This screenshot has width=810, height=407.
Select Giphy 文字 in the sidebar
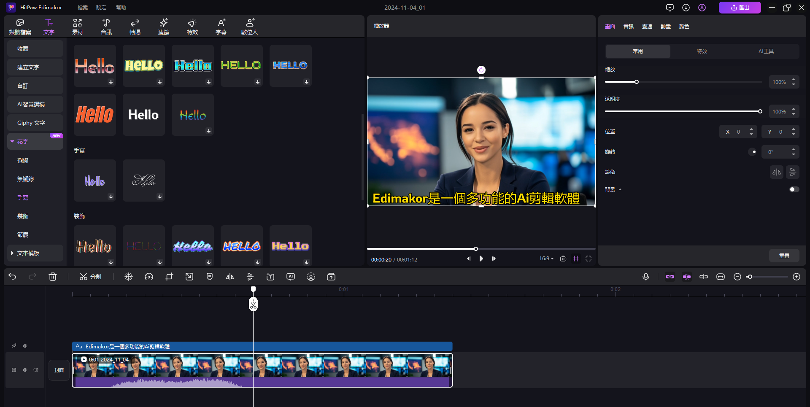click(x=35, y=123)
